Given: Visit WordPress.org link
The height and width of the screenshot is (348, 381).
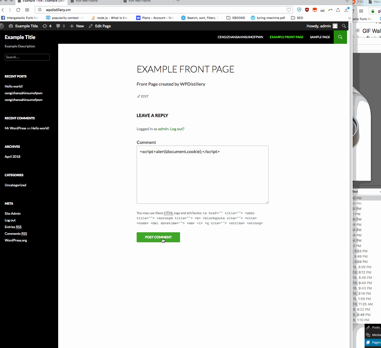Looking at the screenshot, I should [16, 240].
